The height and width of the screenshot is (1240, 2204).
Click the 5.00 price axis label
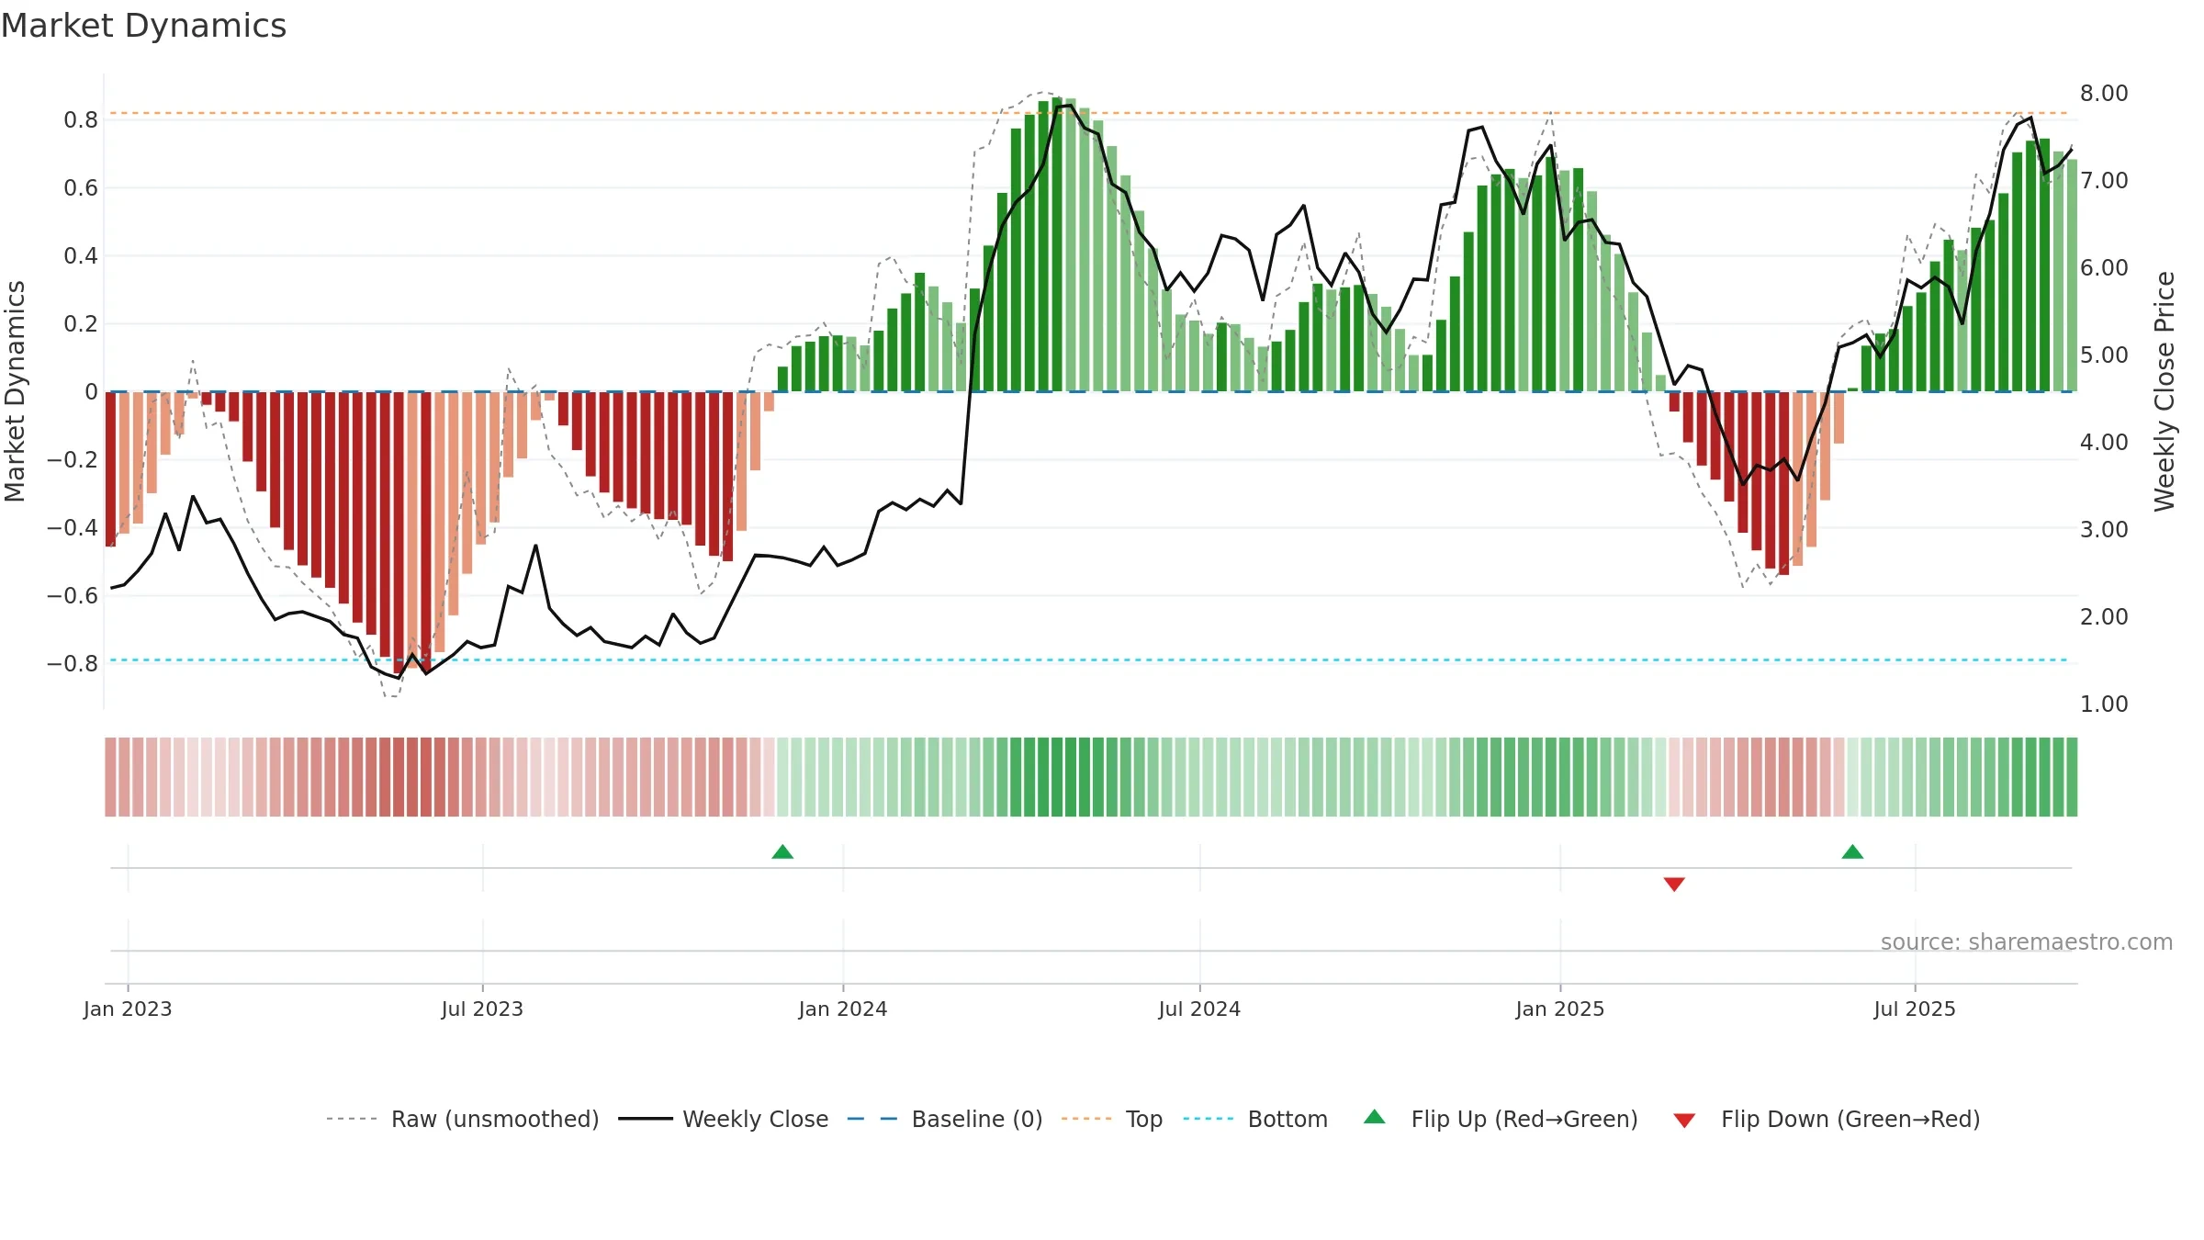pyautogui.click(x=2104, y=355)
